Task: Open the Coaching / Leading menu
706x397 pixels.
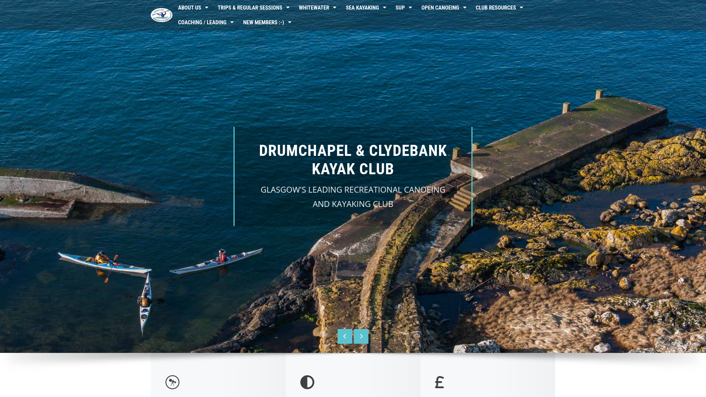Action: [202, 22]
